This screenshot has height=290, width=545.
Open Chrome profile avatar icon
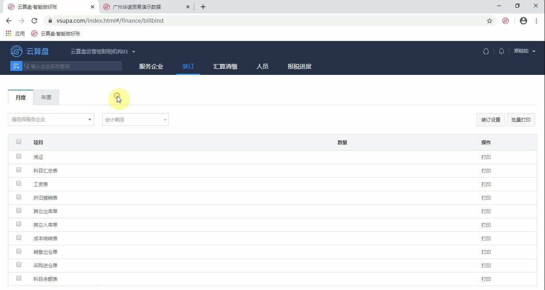[523, 21]
